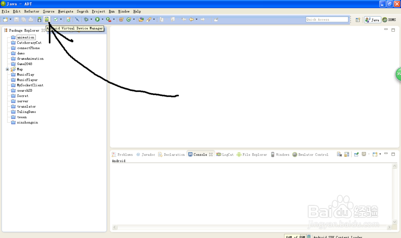The image size is (401, 238).
Task: Click the skip all breakpoints icon
Action: [77, 19]
